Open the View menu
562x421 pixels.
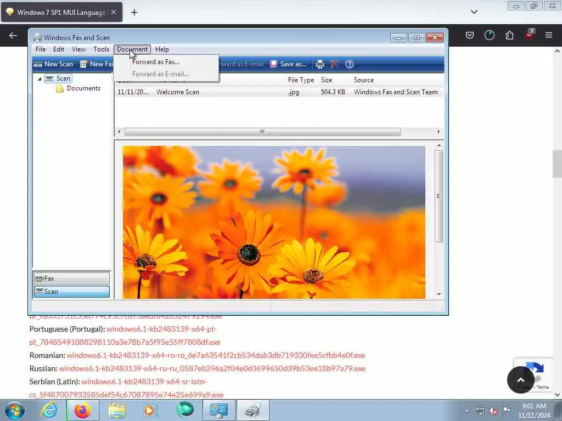click(78, 49)
